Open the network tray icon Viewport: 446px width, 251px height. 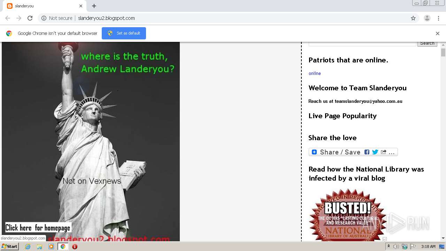tap(405, 246)
